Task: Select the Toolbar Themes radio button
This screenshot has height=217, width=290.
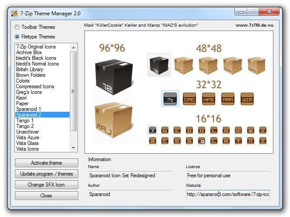Action: [x=17, y=27]
